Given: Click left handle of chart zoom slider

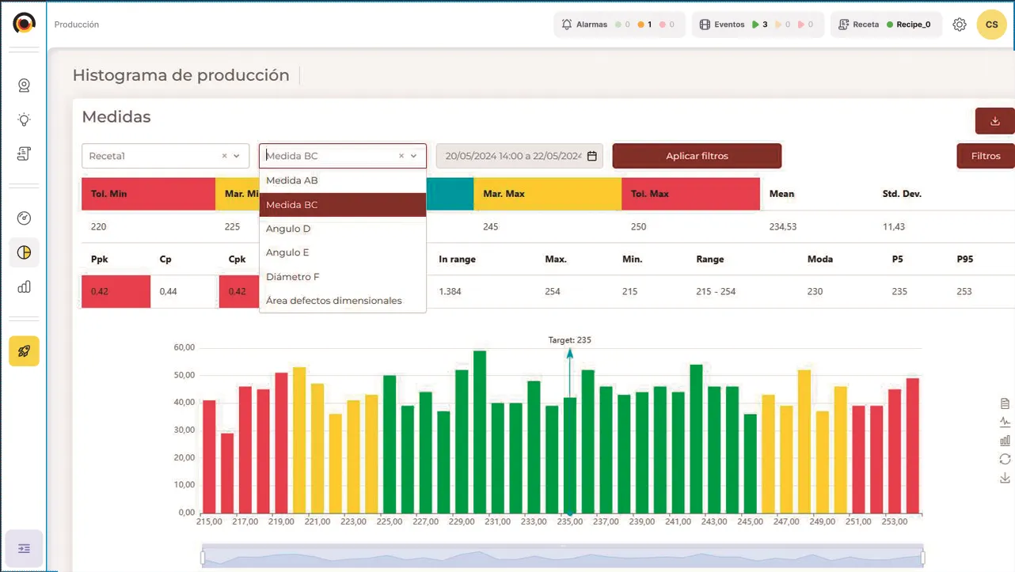Looking at the screenshot, I should tap(203, 558).
